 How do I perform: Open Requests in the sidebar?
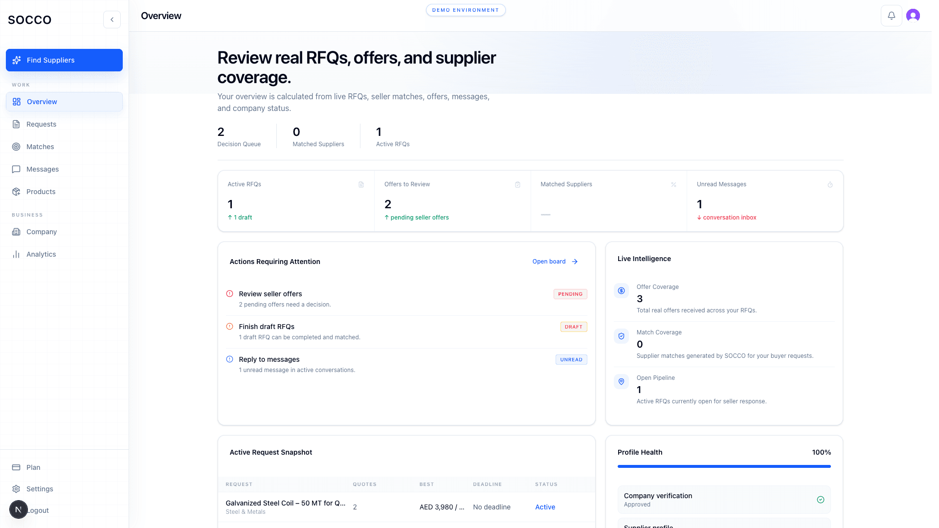tap(64, 124)
